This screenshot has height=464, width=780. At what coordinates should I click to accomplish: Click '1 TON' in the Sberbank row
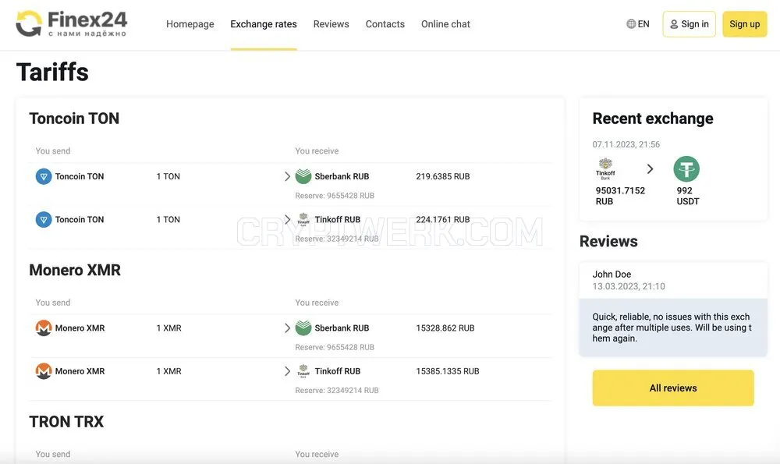168,176
